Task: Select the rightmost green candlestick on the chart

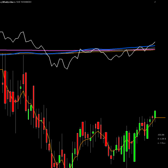Action: point(155,114)
